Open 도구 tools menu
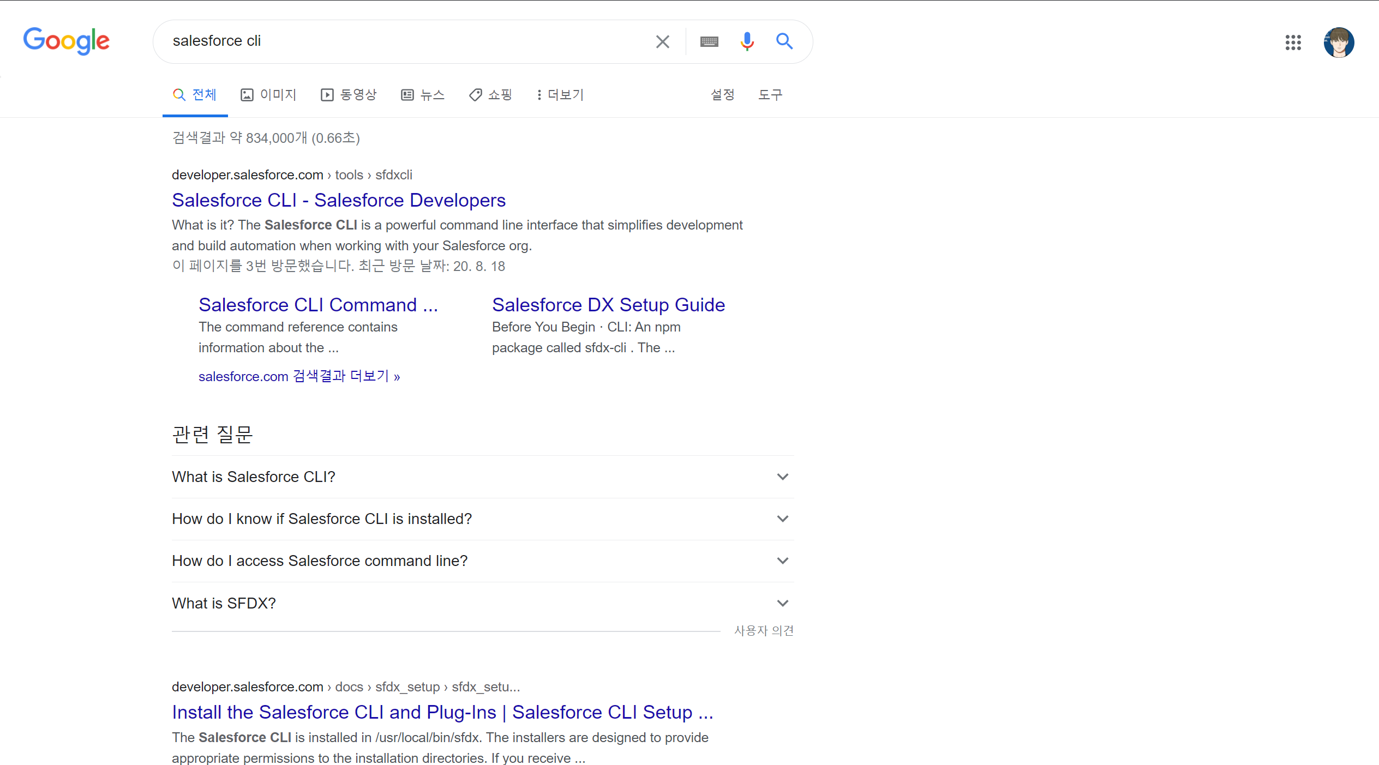This screenshot has width=1379, height=765. coord(770,95)
